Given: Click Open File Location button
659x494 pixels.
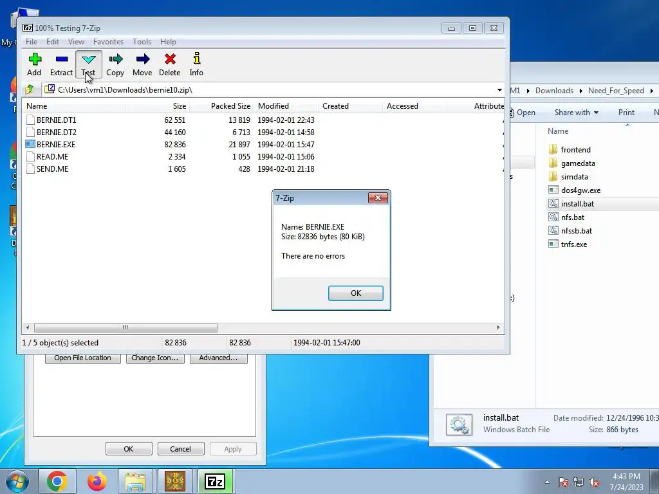Looking at the screenshot, I should [83, 358].
